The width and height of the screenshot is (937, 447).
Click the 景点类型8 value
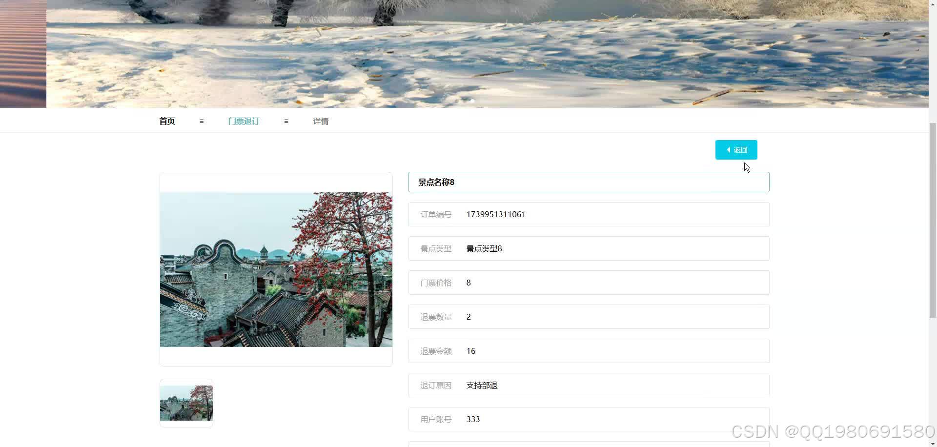click(484, 248)
